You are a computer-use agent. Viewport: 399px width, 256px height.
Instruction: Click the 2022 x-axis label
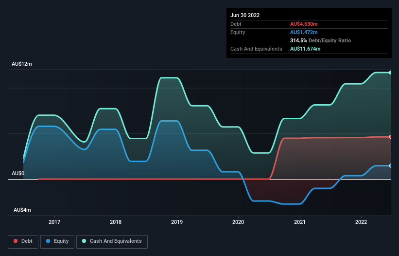click(x=361, y=222)
